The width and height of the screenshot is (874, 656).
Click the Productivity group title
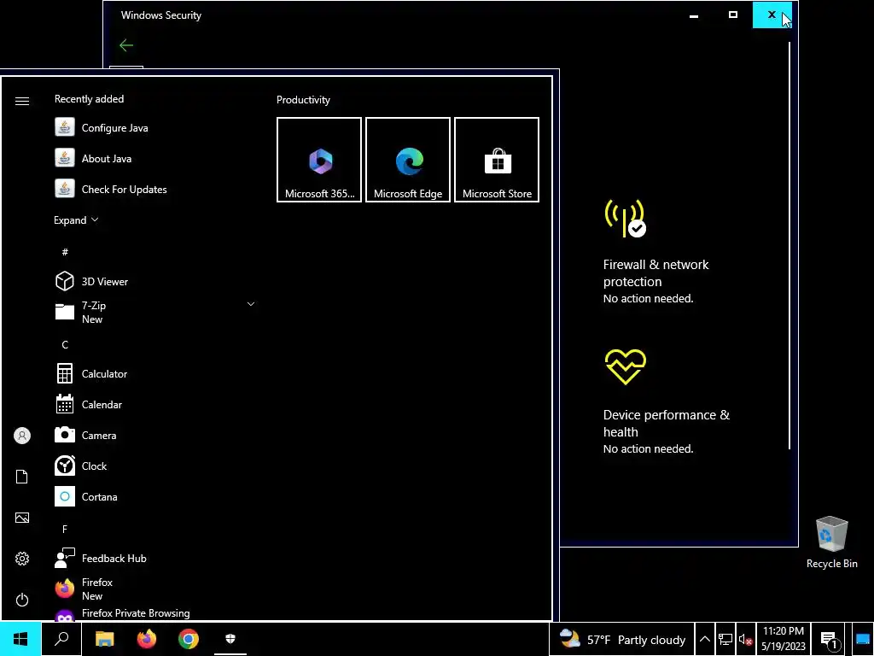pyautogui.click(x=303, y=100)
